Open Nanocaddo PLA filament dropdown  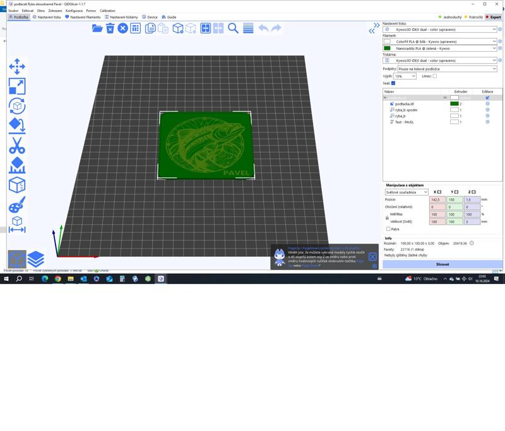tap(439, 49)
